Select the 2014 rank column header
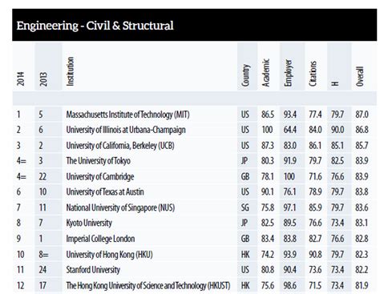 21,79
